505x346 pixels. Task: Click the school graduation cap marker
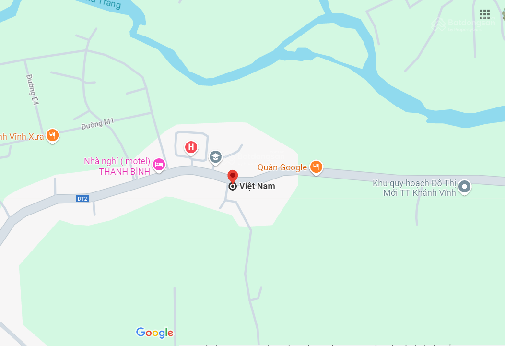pyautogui.click(x=215, y=157)
